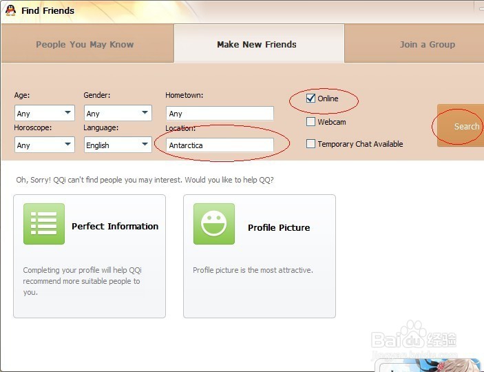Click the Location field containing Antarctica

[220, 145]
